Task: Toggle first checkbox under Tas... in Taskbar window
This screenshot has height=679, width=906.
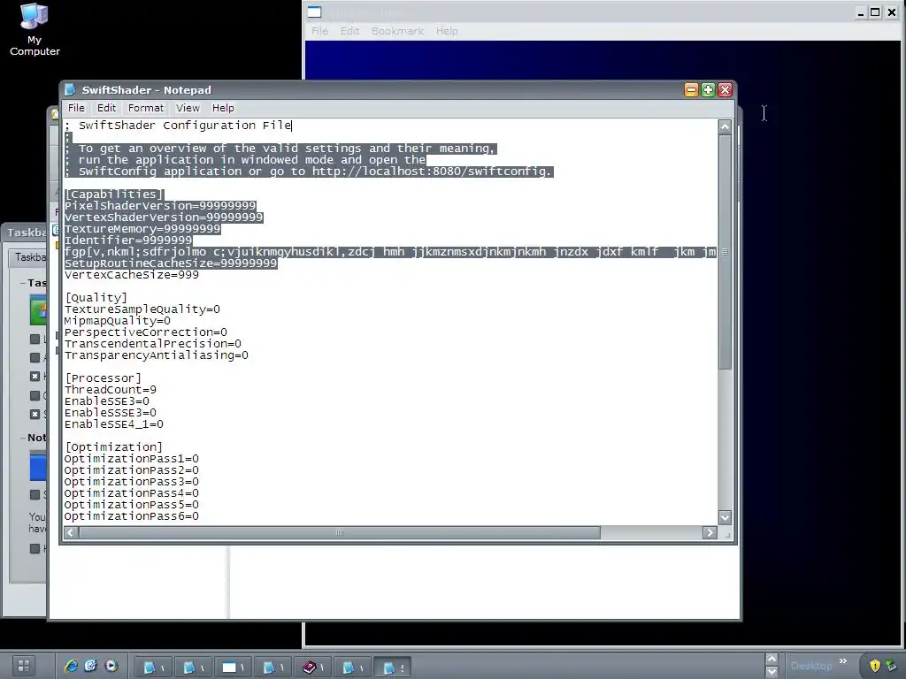Action: coord(35,339)
